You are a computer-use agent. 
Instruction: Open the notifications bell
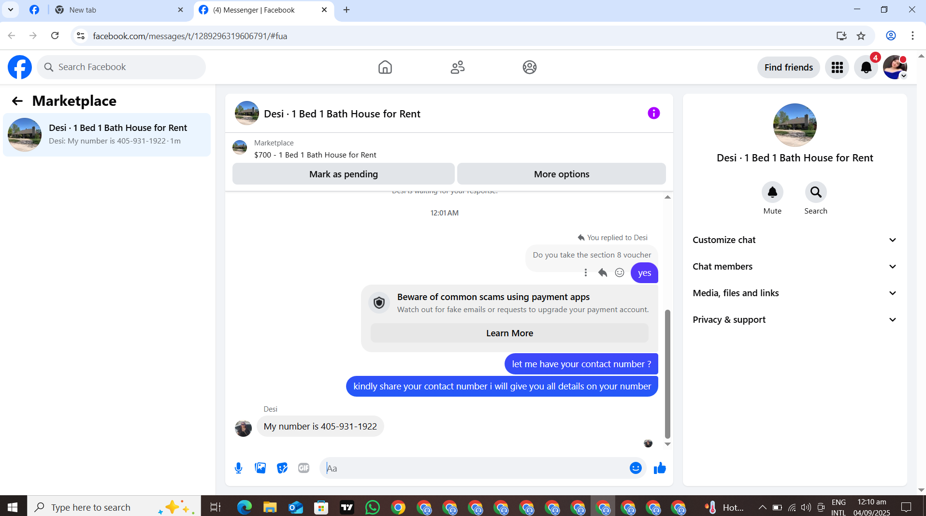coord(866,67)
